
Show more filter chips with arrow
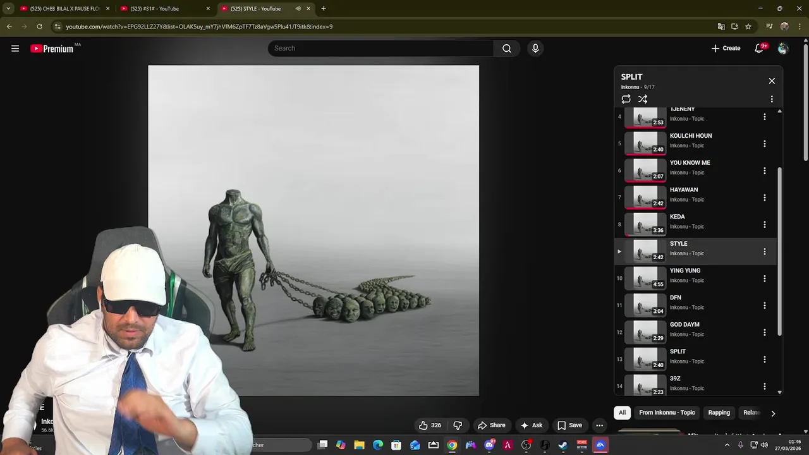pyautogui.click(x=773, y=413)
